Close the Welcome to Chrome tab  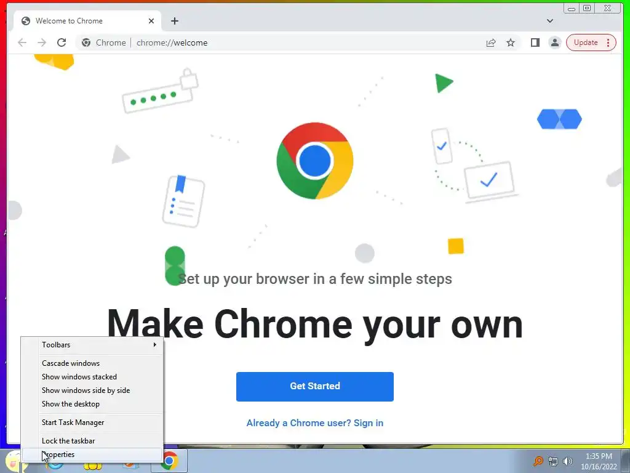[151, 21]
